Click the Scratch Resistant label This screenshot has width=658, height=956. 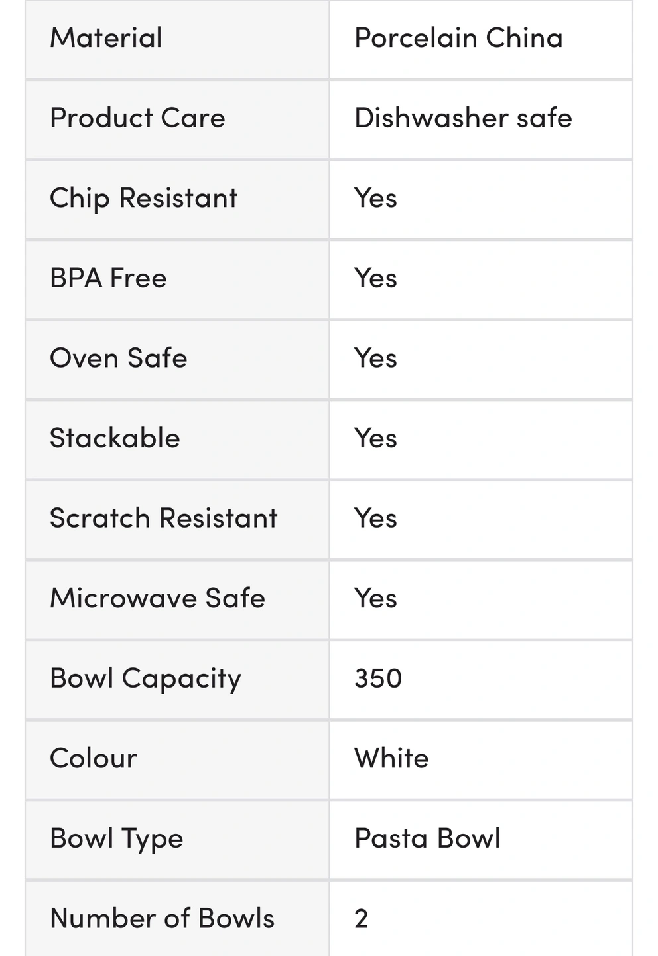[163, 518]
